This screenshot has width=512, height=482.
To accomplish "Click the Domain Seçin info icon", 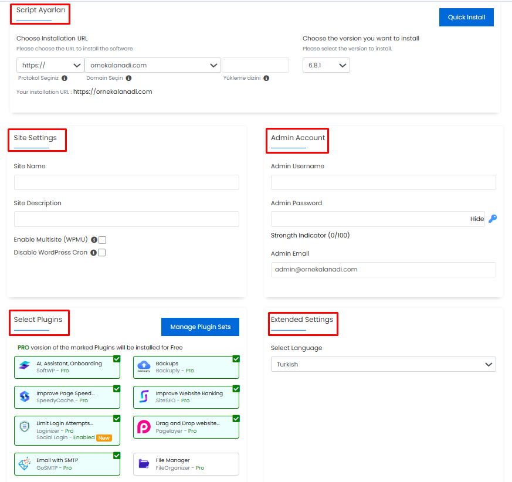I will coord(128,78).
